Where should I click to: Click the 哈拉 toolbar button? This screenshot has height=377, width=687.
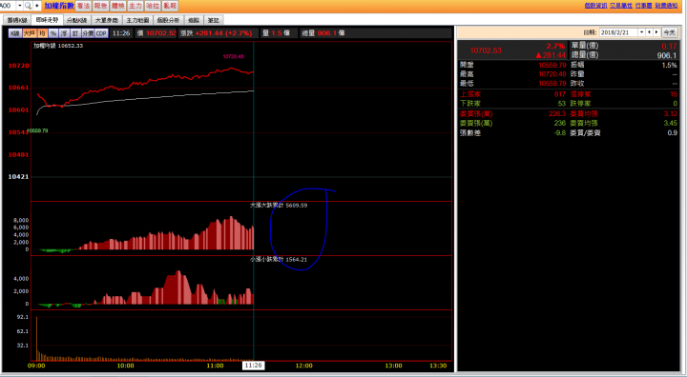tap(153, 6)
